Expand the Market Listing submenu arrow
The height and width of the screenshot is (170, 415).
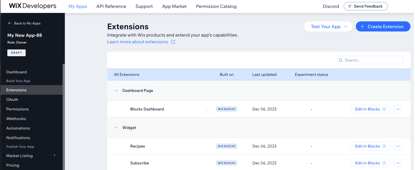(54, 155)
